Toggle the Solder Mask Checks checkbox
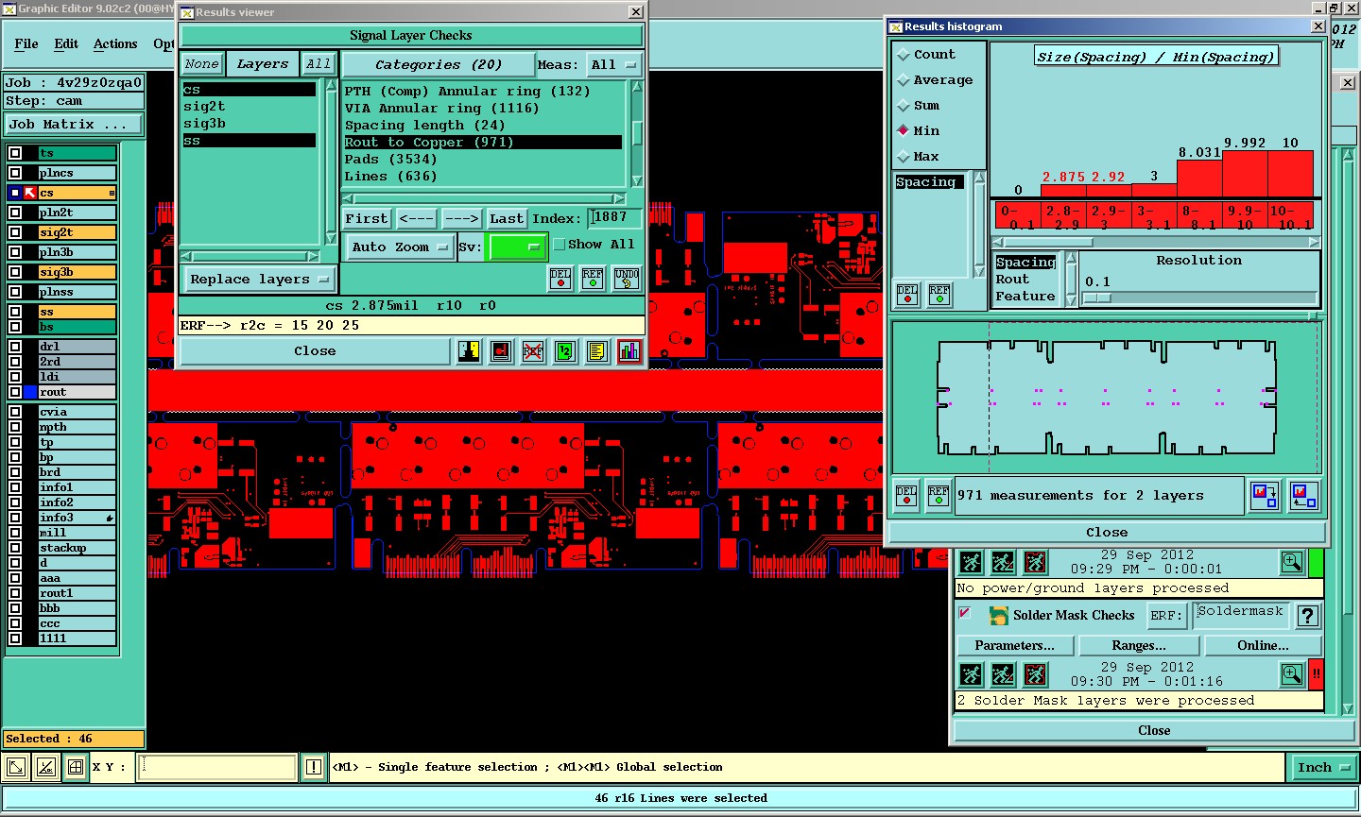This screenshot has width=1361, height=817. click(x=965, y=614)
